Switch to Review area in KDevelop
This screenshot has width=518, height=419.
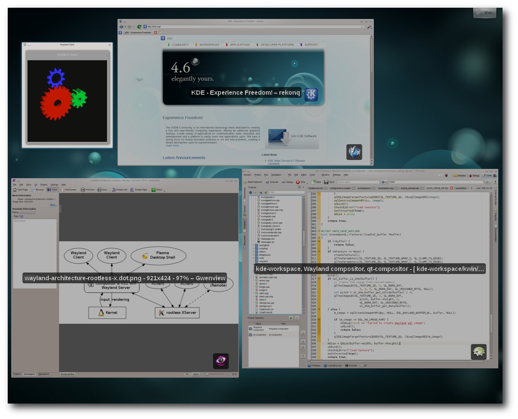460,175
